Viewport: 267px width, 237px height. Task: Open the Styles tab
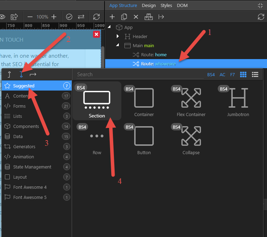[x=166, y=6]
